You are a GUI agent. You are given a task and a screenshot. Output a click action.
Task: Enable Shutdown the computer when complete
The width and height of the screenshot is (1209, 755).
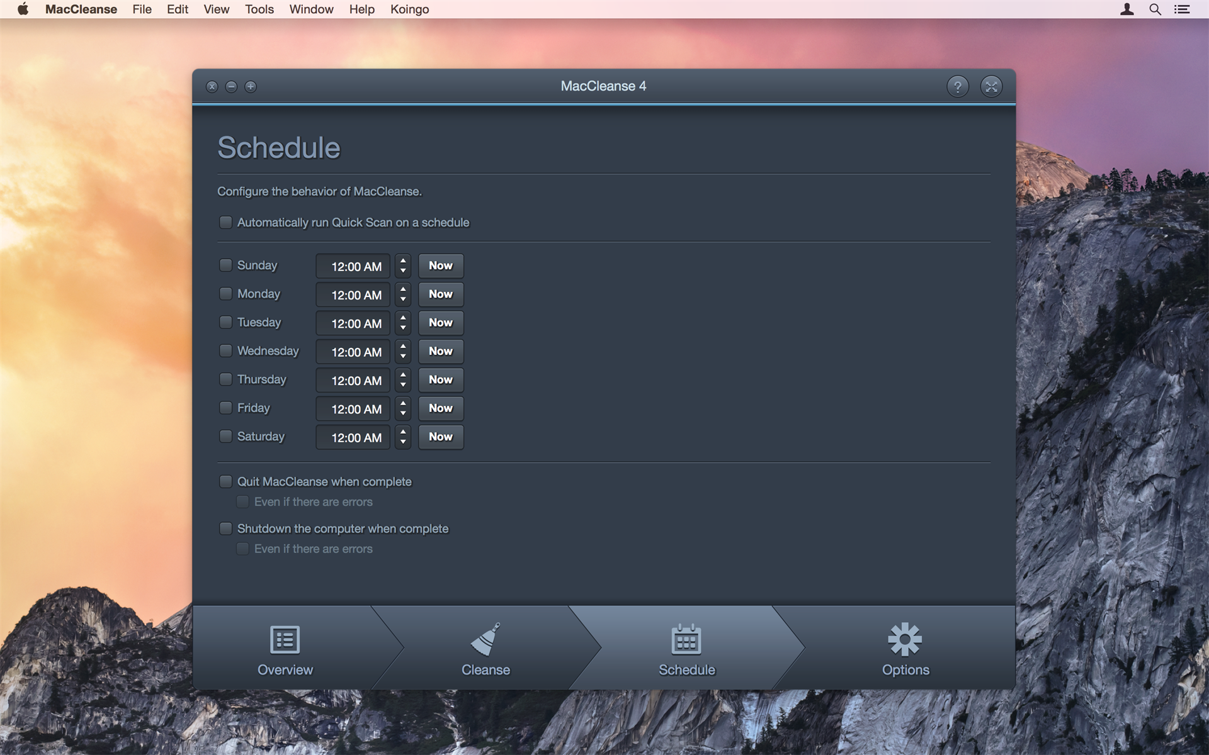pos(225,528)
